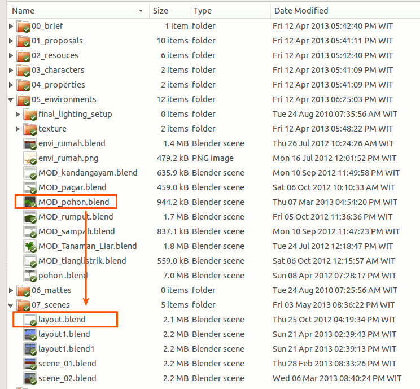Select the MOD_kandangayam.blend file name
This screenshot has height=389, width=420.
point(88,173)
